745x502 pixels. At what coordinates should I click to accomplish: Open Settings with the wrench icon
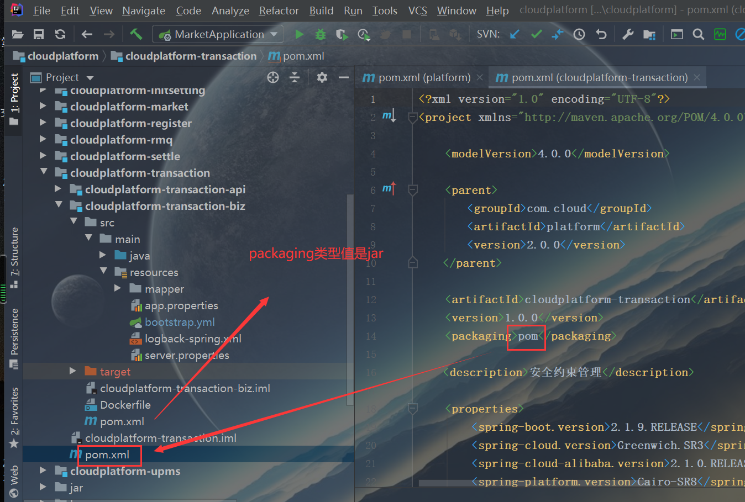628,34
